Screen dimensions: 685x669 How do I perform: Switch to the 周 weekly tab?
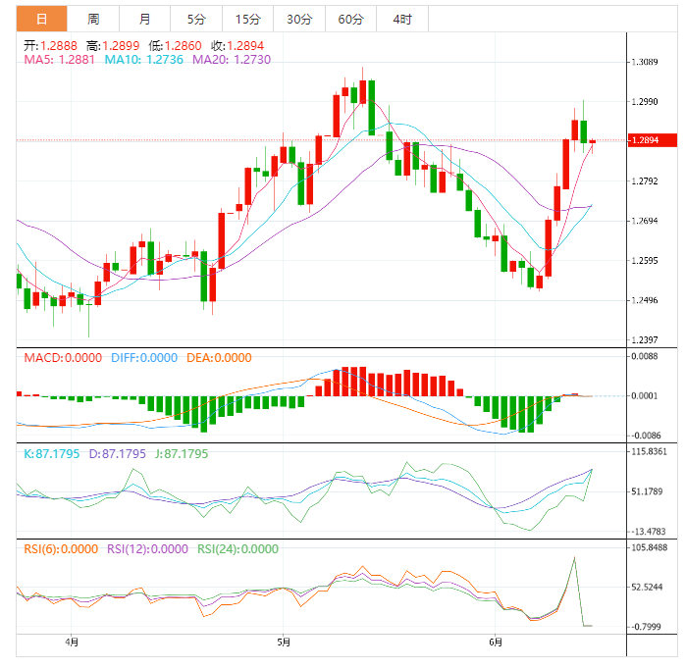[x=93, y=19]
